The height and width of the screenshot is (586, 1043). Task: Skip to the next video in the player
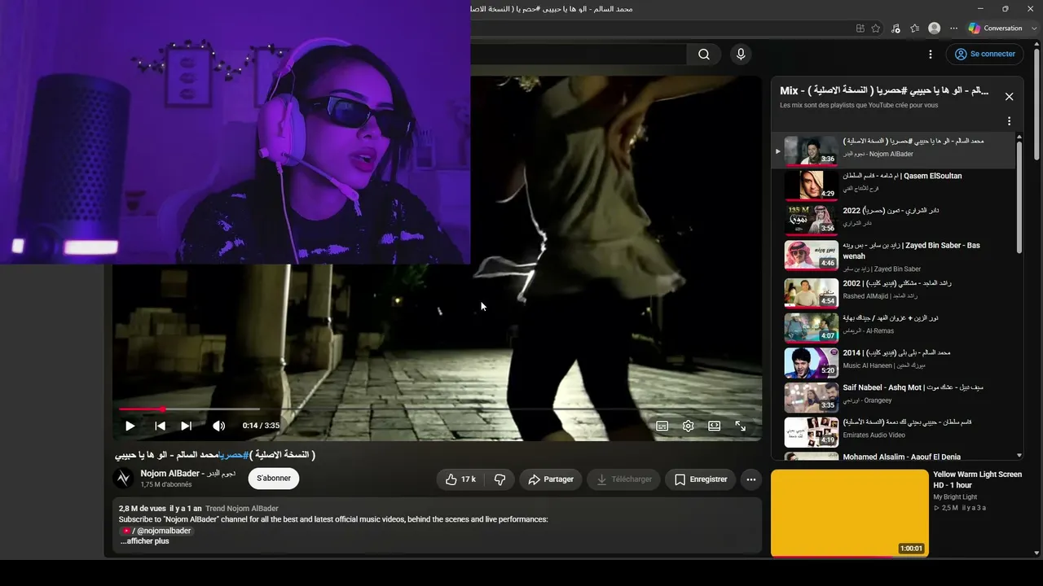coord(187,426)
